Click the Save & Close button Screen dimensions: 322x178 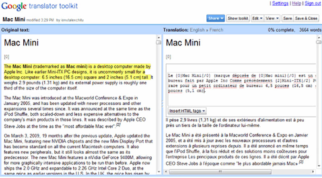coord(306,18)
